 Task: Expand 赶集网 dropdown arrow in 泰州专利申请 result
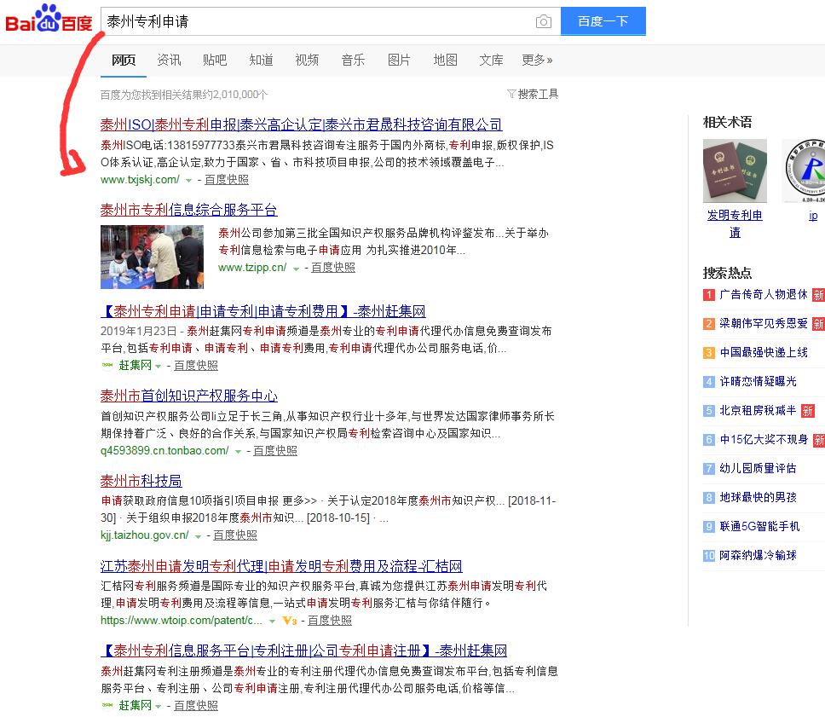point(159,367)
